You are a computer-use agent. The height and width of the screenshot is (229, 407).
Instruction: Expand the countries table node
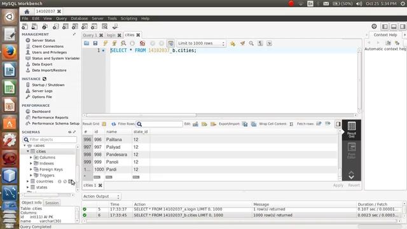28,181
